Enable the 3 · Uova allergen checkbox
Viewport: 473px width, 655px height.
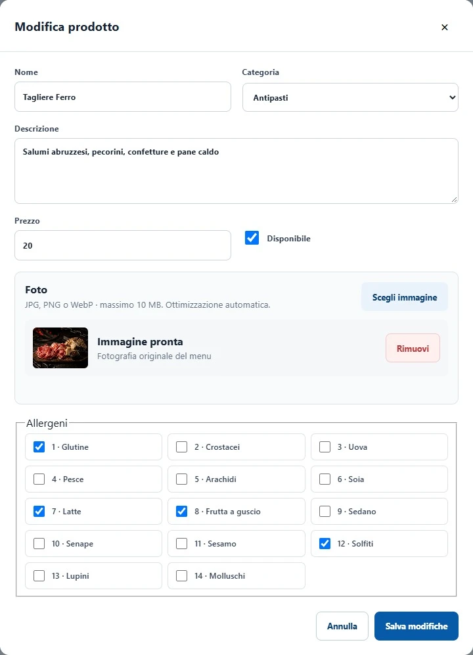[x=325, y=447]
